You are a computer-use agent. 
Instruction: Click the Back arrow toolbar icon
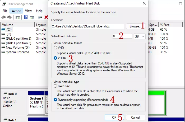click(x=3, y=17)
